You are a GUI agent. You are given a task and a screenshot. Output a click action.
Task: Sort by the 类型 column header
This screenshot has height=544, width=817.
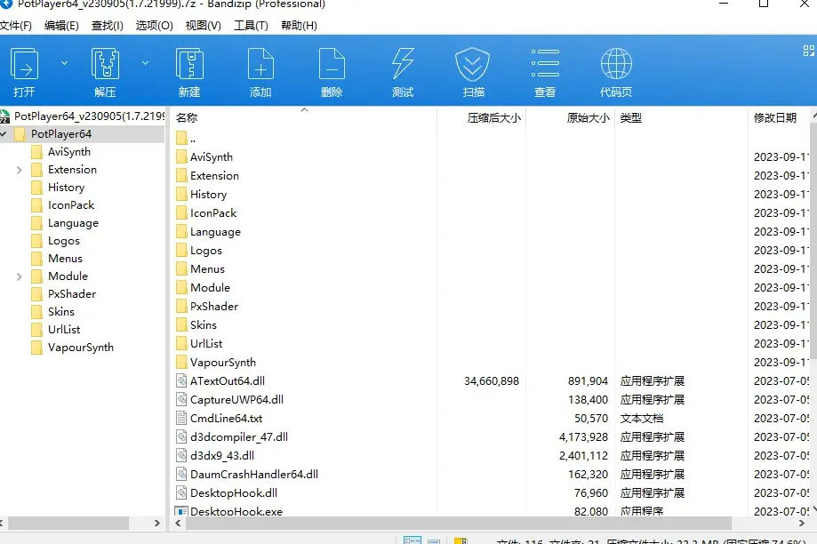tap(681, 117)
